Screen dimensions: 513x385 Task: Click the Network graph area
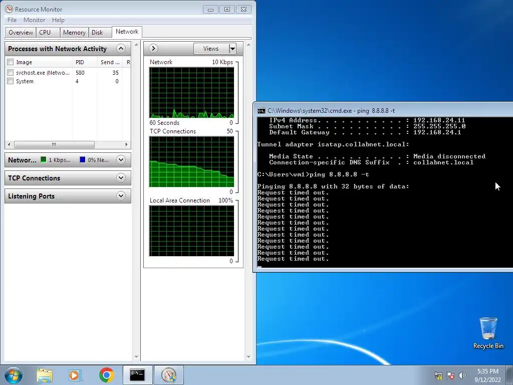tap(192, 93)
